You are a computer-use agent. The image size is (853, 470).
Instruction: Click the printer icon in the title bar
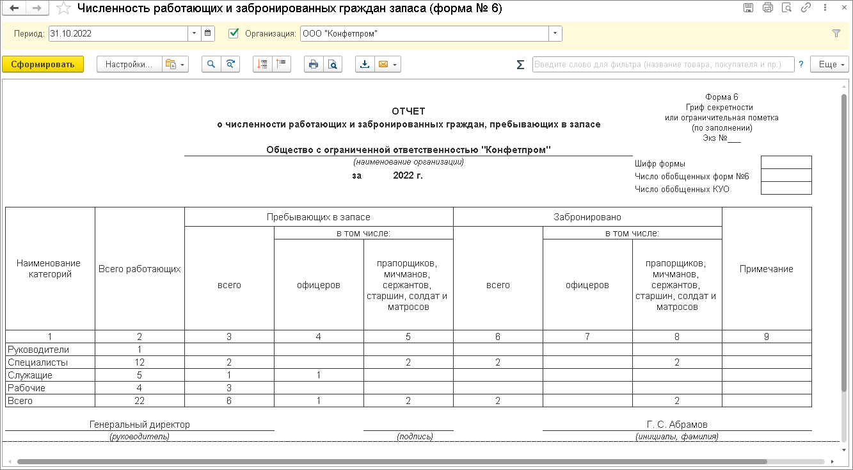pos(768,8)
